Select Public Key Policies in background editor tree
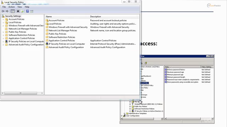 (x=141, y=107)
